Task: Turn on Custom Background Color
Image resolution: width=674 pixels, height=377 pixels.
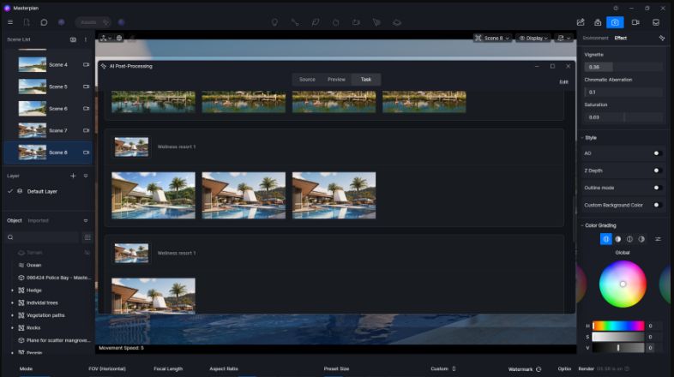Action: (657, 205)
